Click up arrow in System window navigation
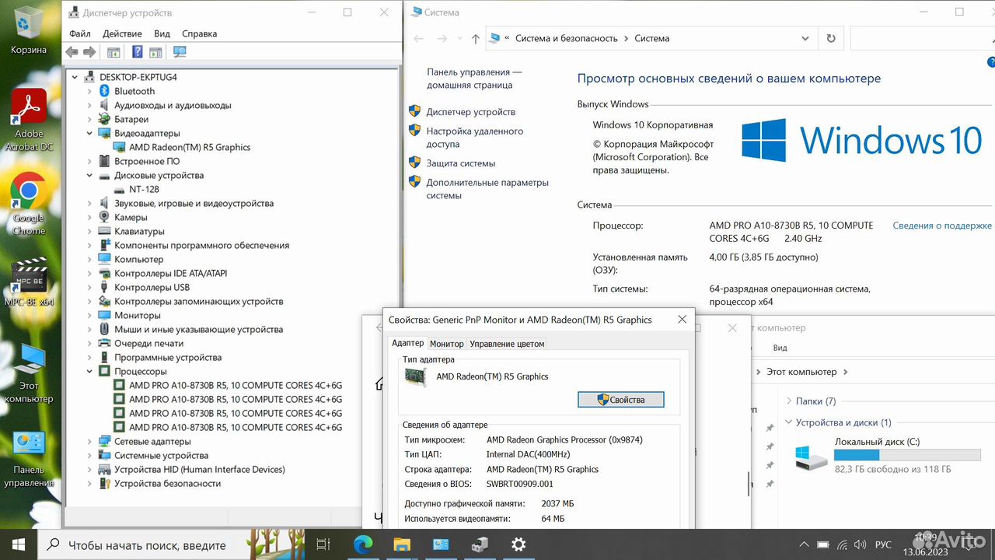The width and height of the screenshot is (995, 560). [x=476, y=38]
